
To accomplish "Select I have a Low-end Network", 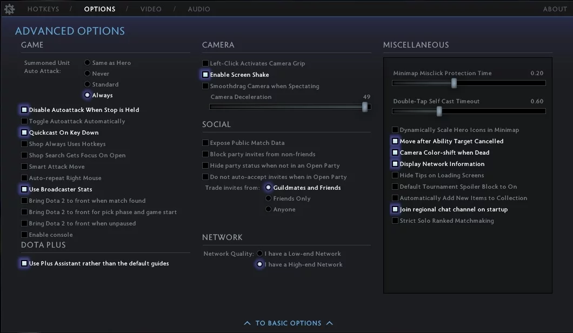I will click(x=260, y=254).
